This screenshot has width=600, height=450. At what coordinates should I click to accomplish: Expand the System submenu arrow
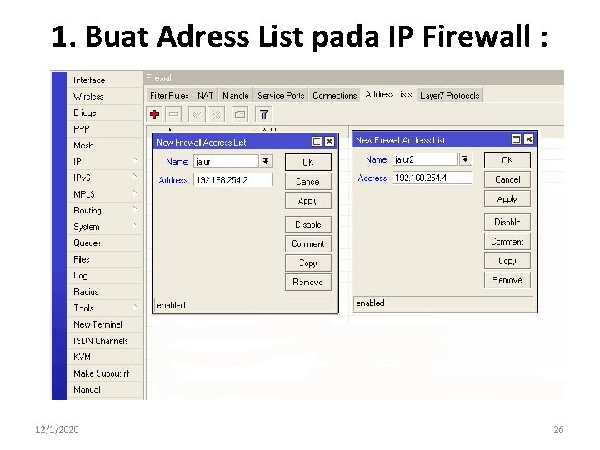click(x=135, y=225)
